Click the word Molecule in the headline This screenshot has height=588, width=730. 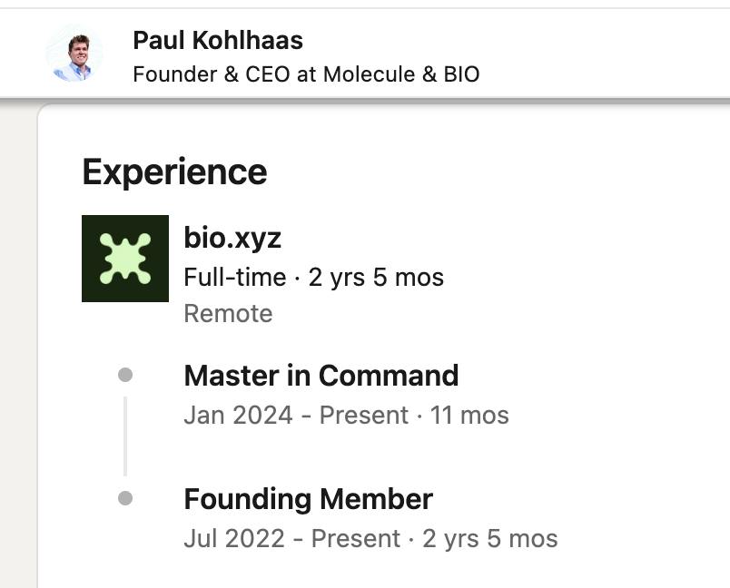(x=369, y=74)
